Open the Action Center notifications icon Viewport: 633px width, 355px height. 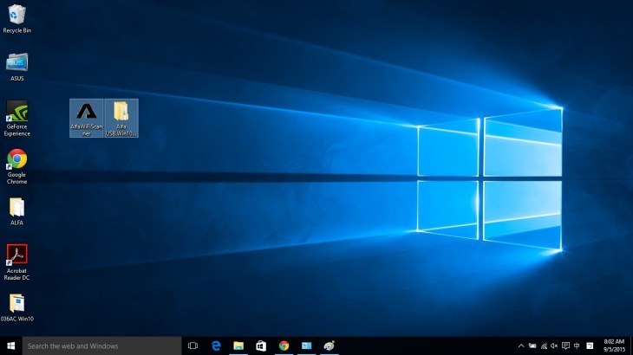pyautogui.click(x=566, y=345)
